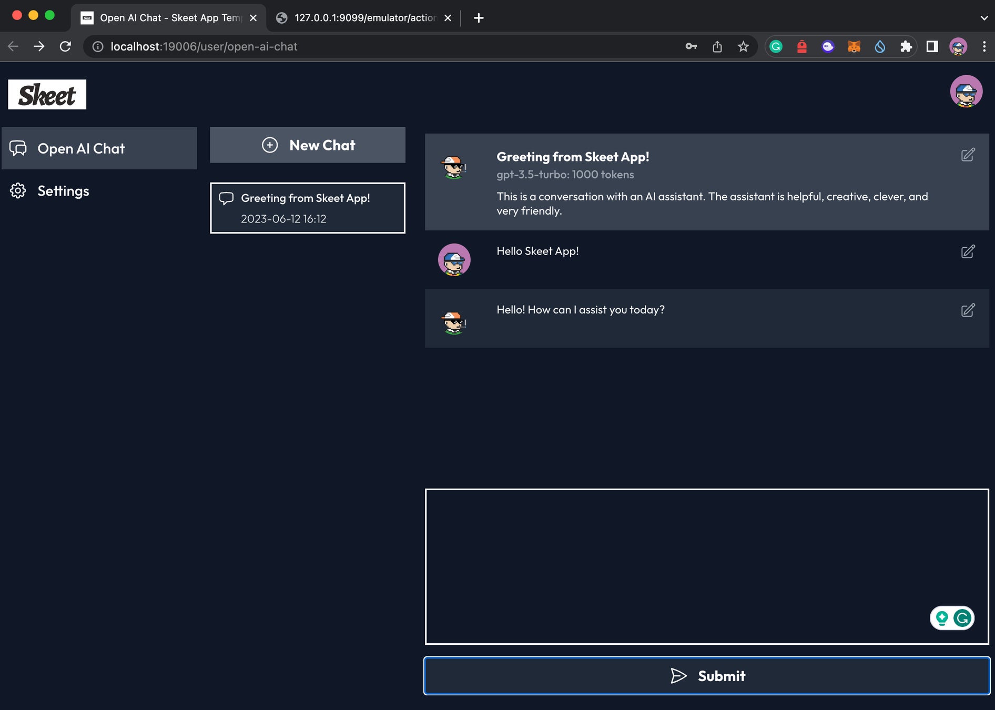Open a new browser tab
This screenshot has height=710, width=995.
point(478,18)
